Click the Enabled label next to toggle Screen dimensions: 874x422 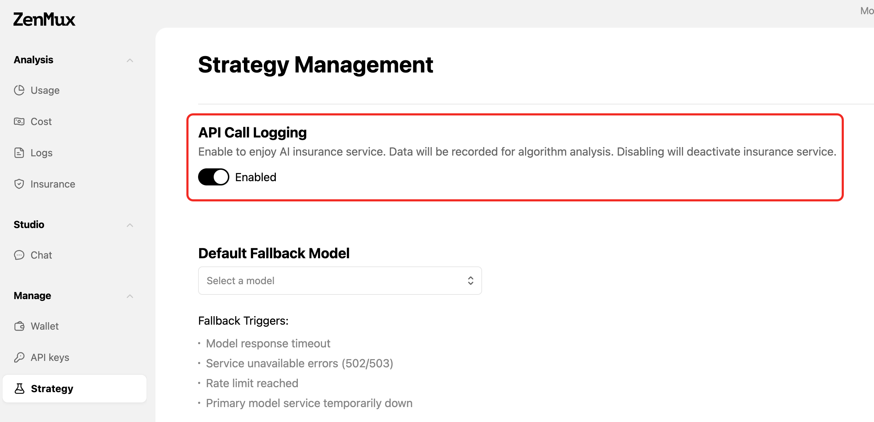(x=256, y=177)
